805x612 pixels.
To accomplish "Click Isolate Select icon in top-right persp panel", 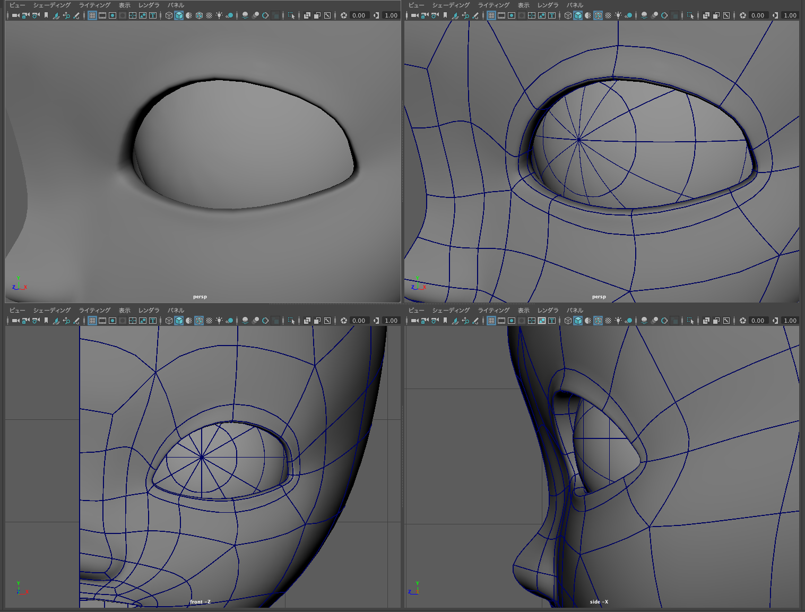I will pos(690,15).
